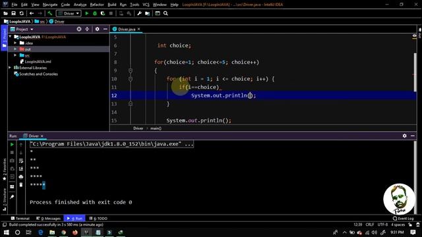Open the VCS menu
This screenshot has height=237, width=422.
(146, 5)
